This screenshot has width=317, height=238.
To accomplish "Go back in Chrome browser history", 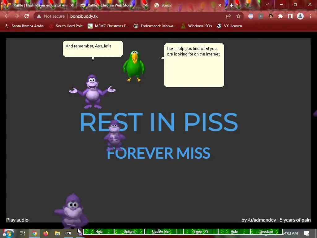I will 7,16.
